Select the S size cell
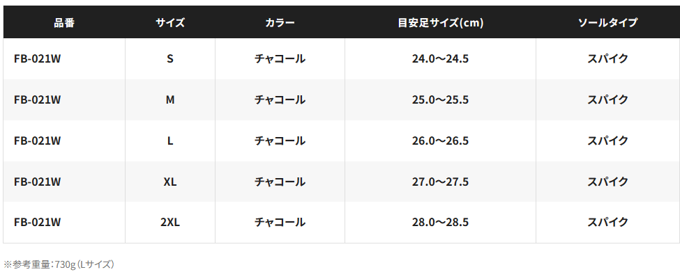 pos(170,59)
